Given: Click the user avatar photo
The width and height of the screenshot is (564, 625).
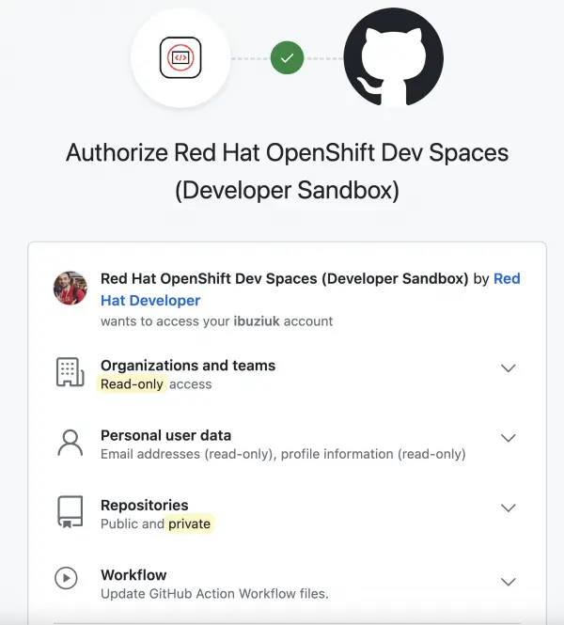Looking at the screenshot, I should pyautogui.click(x=70, y=289).
